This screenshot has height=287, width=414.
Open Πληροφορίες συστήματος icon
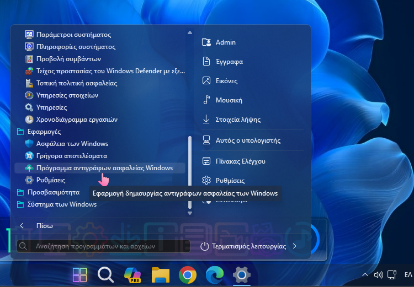tap(29, 47)
